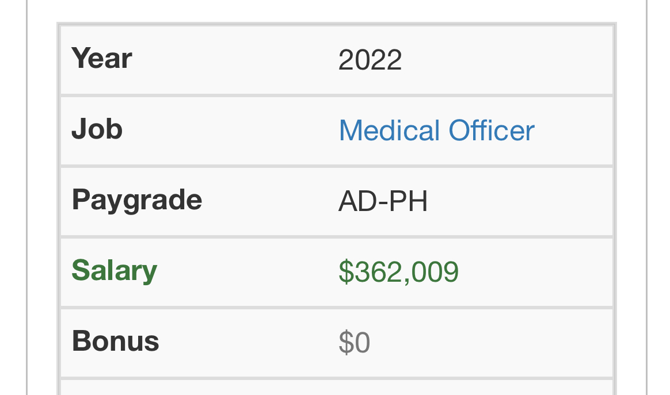
Task: Click the partially visible row below Bonus
Action: (x=336, y=388)
